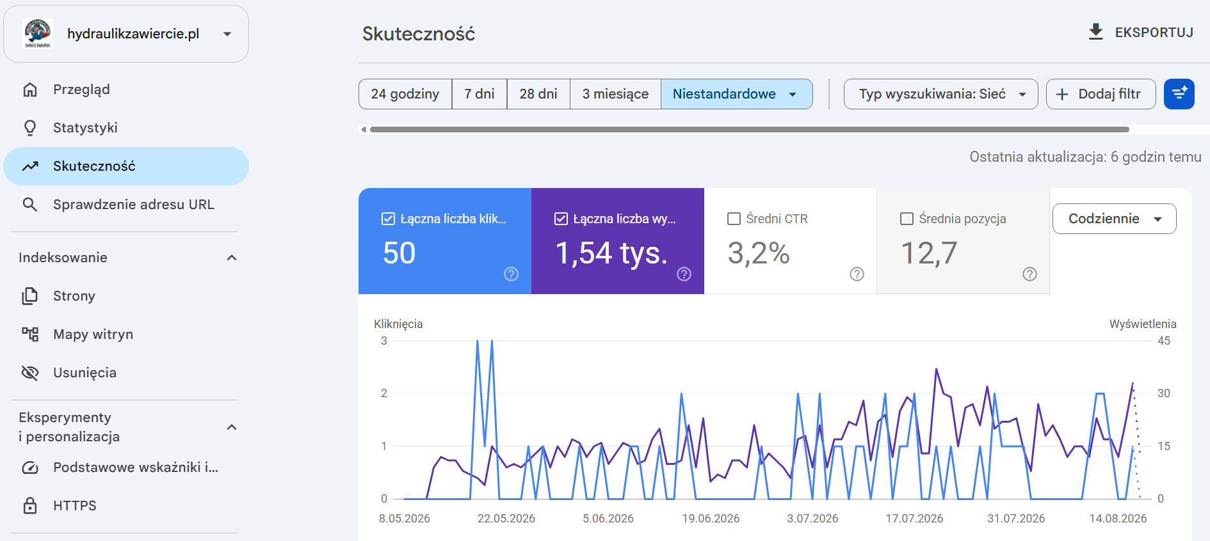Select the 3 miesiące range tab
This screenshot has height=541, width=1210.
click(615, 94)
